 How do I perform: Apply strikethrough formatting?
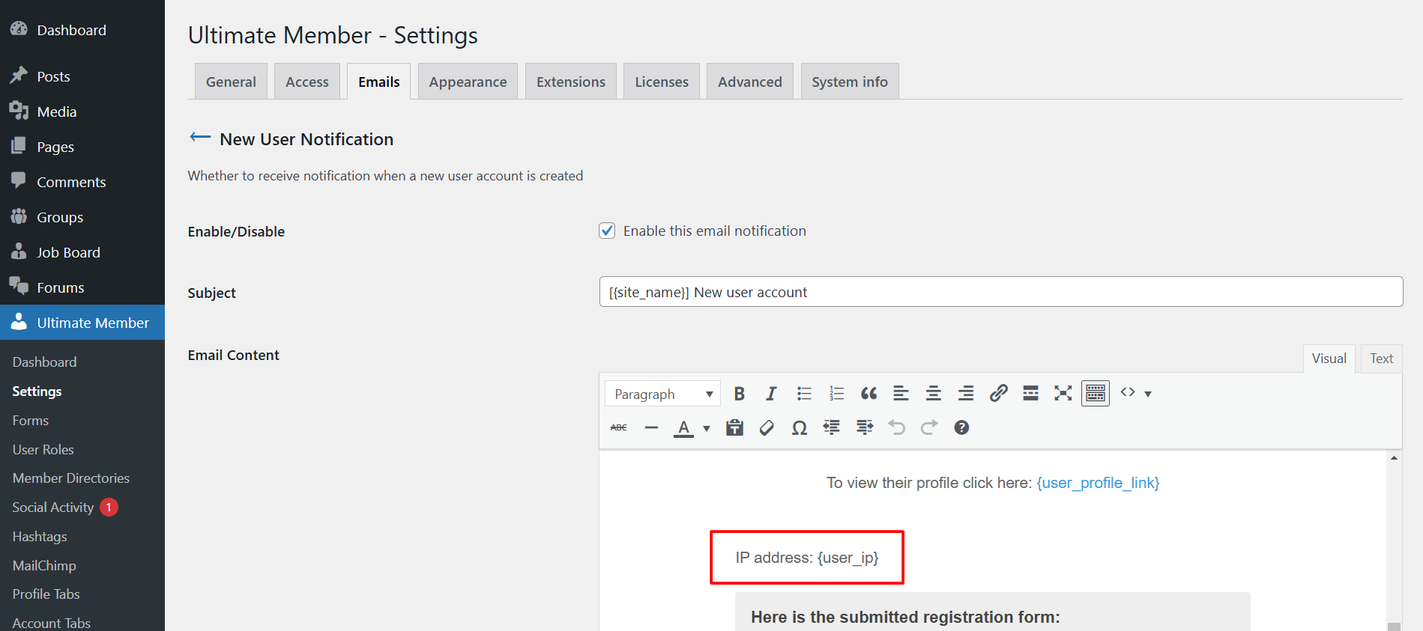coord(619,427)
